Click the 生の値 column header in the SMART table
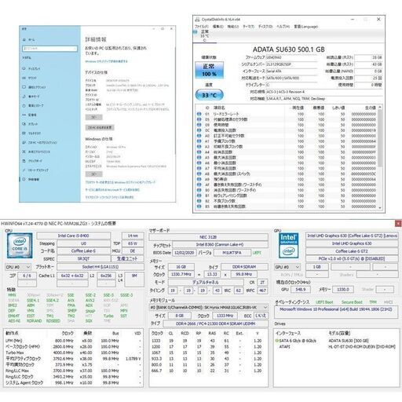Viewport: 402px width, 402px height. [x=371, y=108]
